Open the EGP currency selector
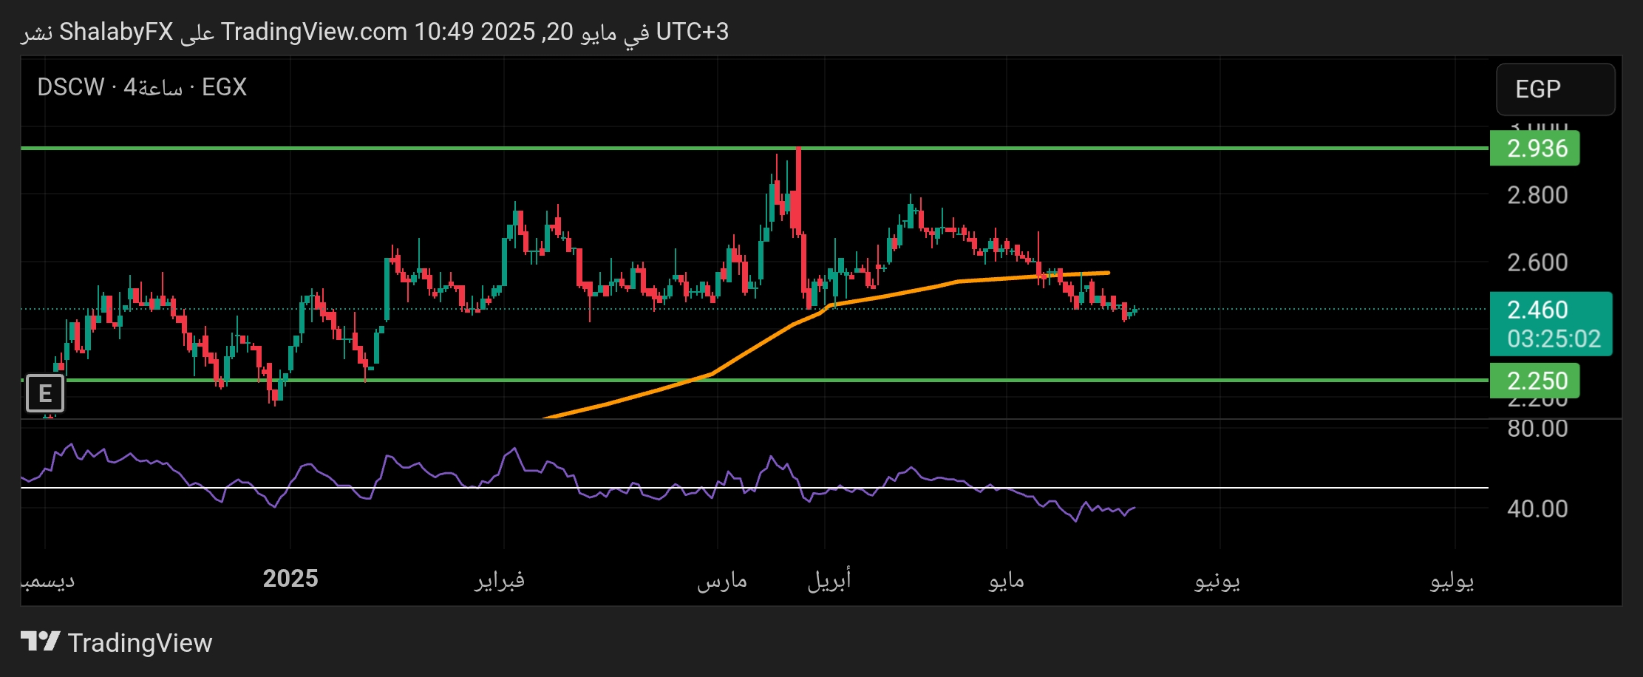1643x677 pixels. pos(1555,89)
